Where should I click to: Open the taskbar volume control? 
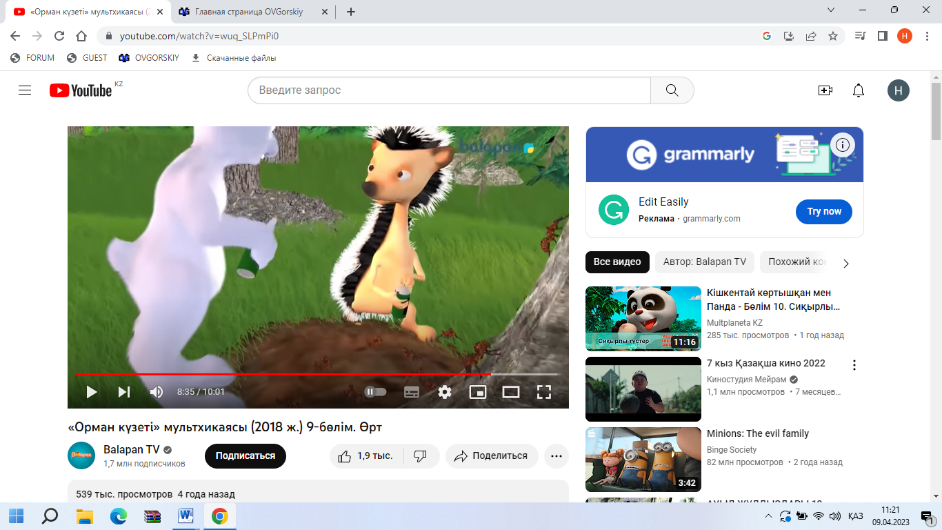point(834,516)
